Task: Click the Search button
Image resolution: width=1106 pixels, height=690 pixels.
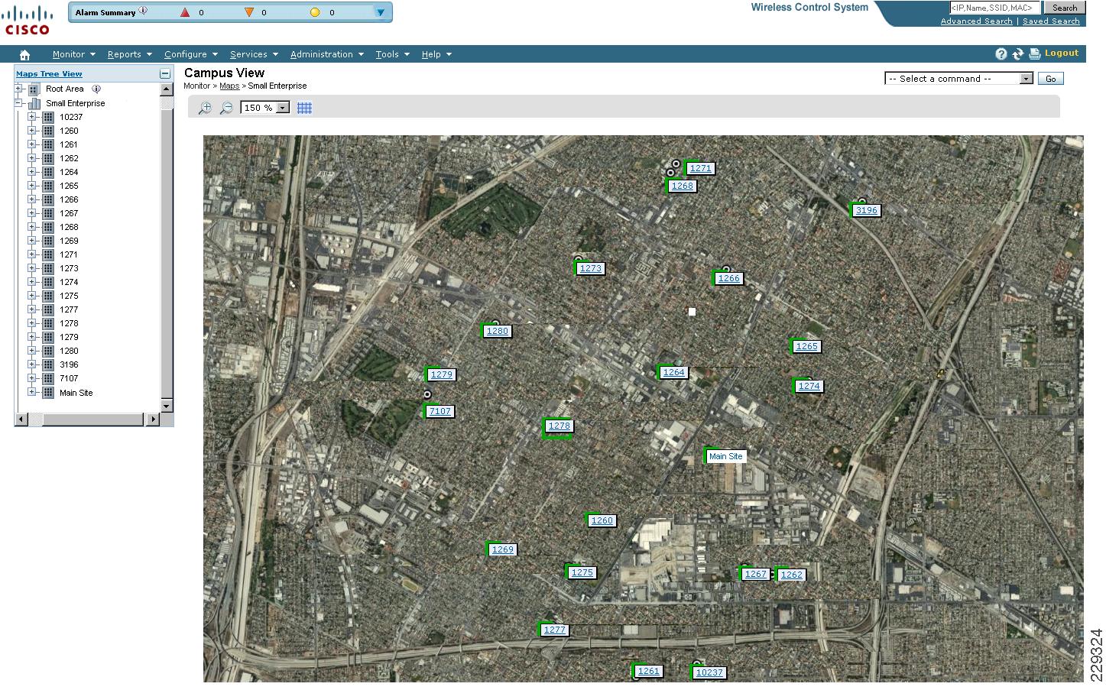Action: tap(1064, 8)
